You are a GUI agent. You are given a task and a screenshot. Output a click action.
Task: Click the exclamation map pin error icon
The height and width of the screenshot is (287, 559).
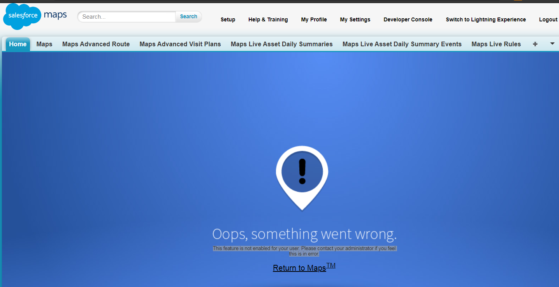(x=302, y=178)
